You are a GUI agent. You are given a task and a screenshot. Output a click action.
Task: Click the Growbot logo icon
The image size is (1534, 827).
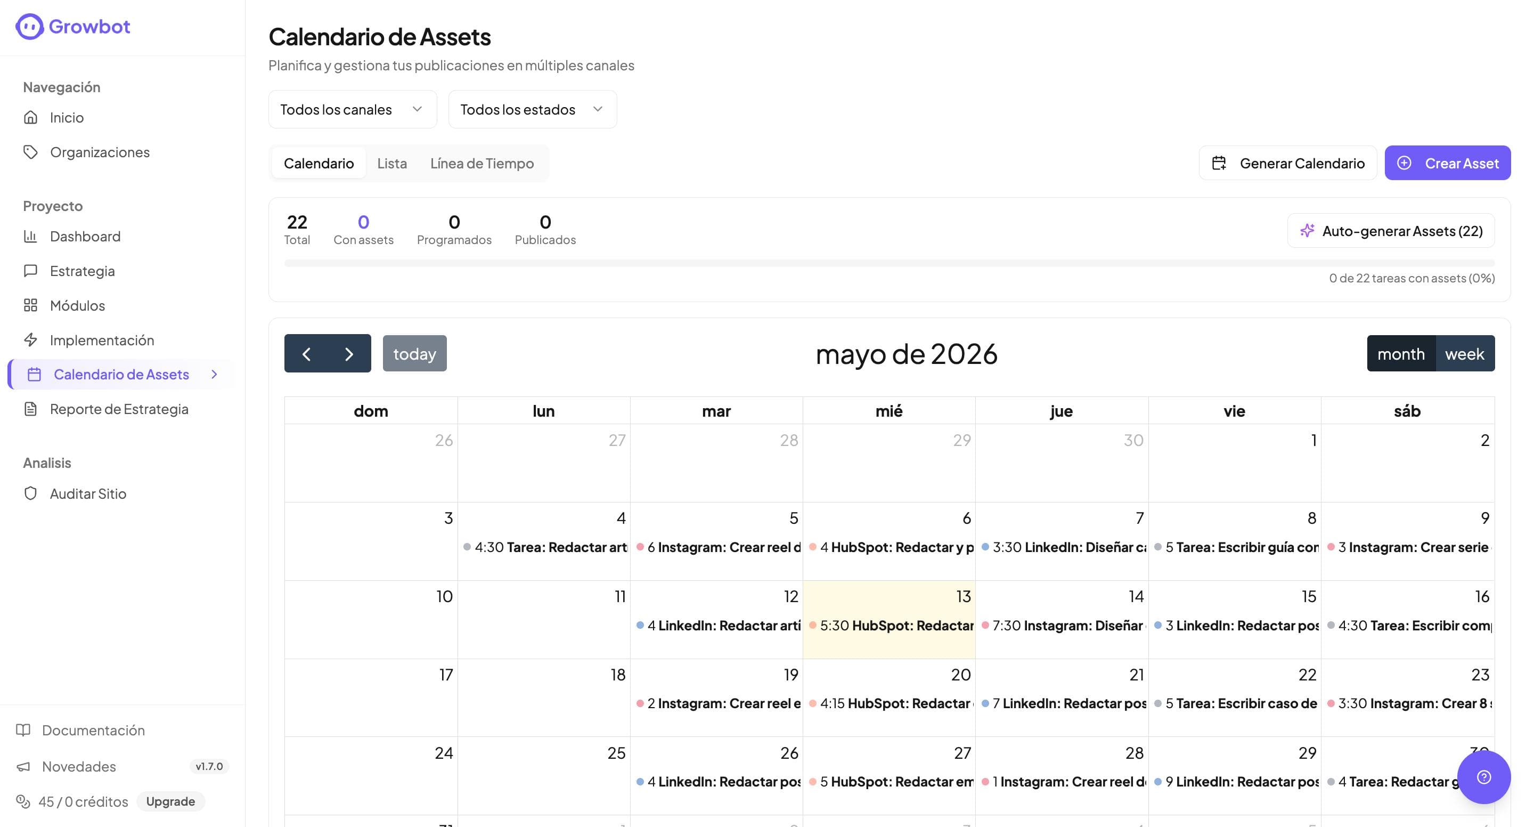point(29,26)
